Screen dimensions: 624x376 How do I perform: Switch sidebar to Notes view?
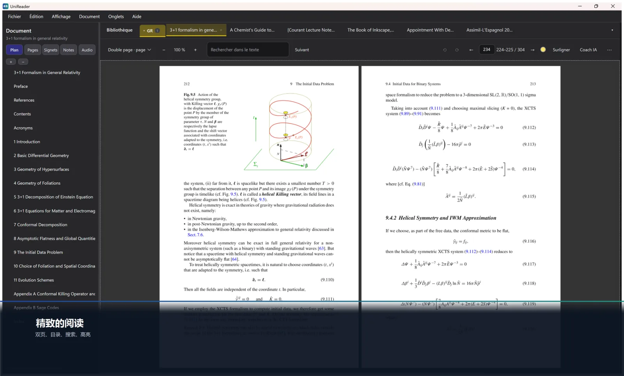pyautogui.click(x=69, y=50)
